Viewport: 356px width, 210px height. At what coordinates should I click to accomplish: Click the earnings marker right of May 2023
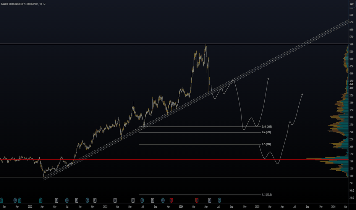[x=133, y=200]
